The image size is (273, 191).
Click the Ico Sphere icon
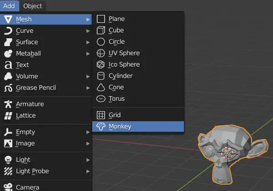coord(100,64)
